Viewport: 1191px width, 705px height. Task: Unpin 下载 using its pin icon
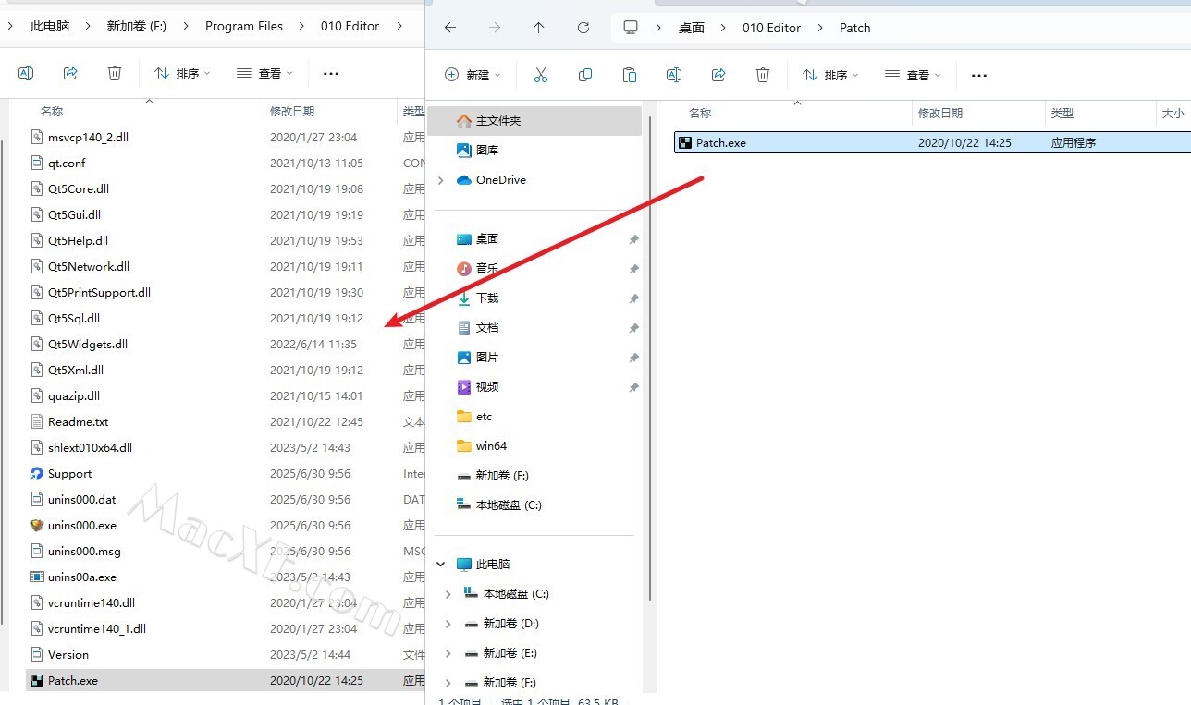tap(633, 298)
